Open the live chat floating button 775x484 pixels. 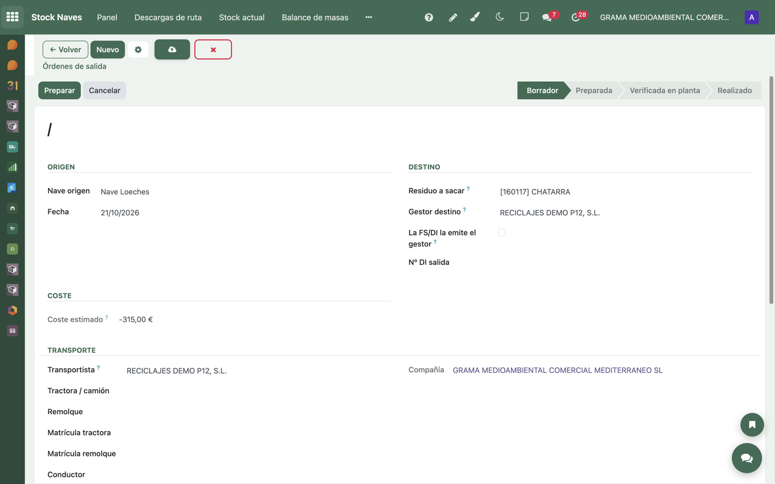[746, 458]
